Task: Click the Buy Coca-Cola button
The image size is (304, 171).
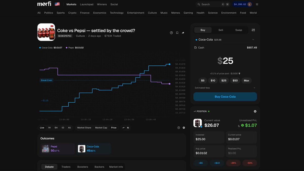Action: tap(225, 97)
